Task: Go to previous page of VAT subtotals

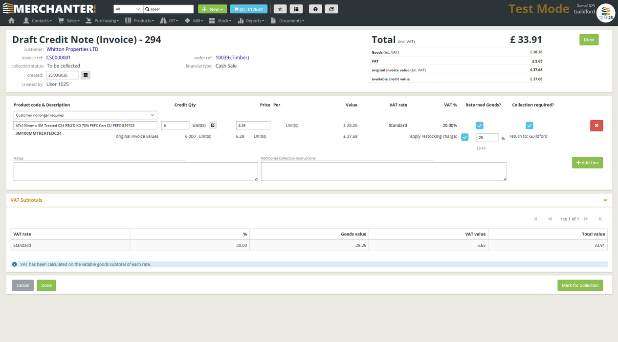Action: pos(551,219)
